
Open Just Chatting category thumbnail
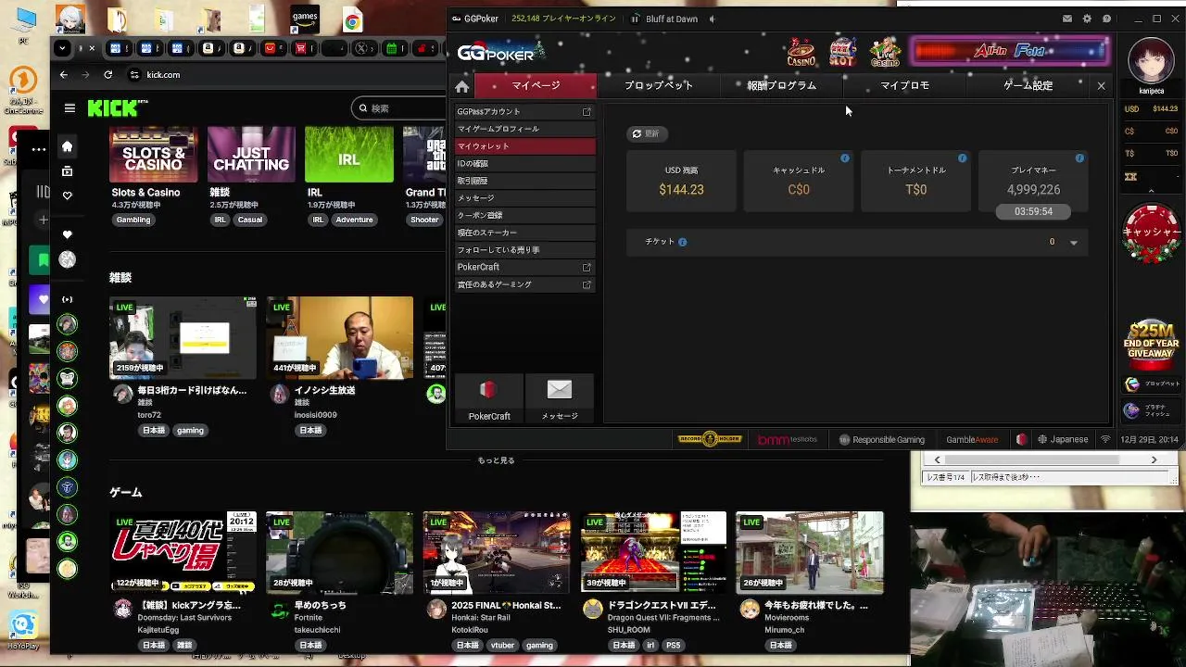[251, 155]
